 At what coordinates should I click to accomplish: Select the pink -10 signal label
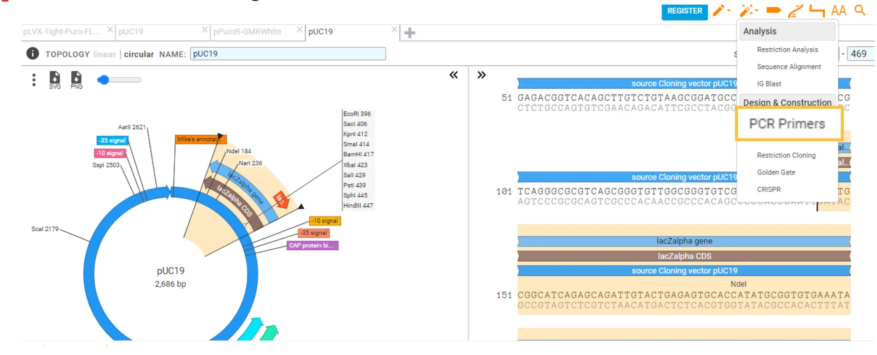point(109,153)
